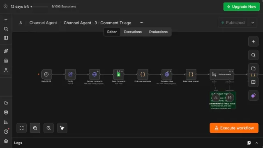Open the sparkles AI icon in left sidebar
The width and height of the screenshot is (263, 148).
click(x=6, y=51)
